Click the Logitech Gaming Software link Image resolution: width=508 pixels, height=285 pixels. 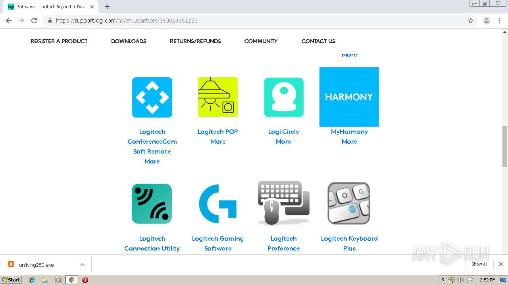click(218, 243)
